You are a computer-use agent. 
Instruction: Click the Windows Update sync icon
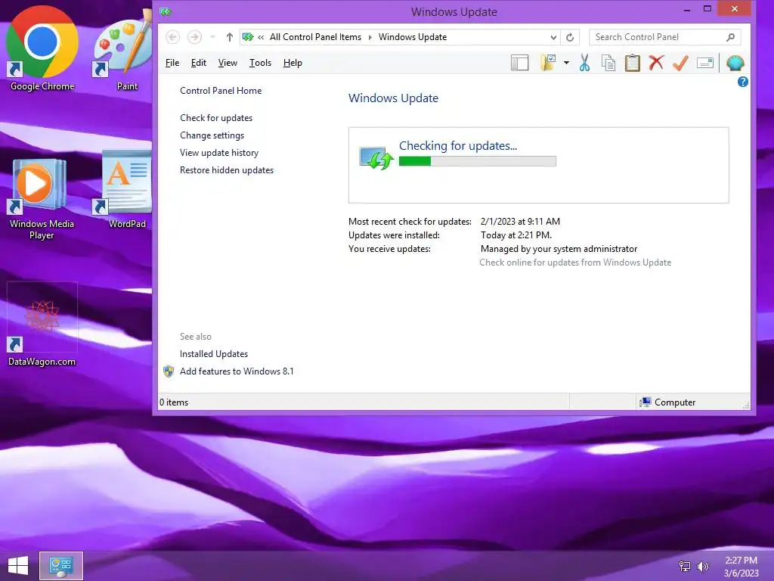[376, 158]
